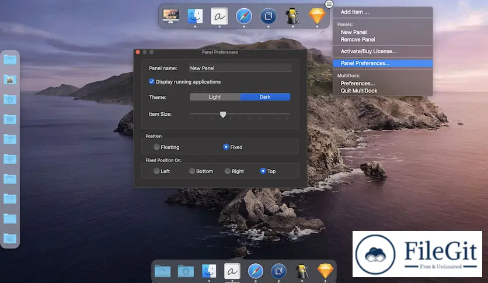Open the blue overlapping-squares app in top panel
The image size is (488, 283).
click(x=269, y=16)
